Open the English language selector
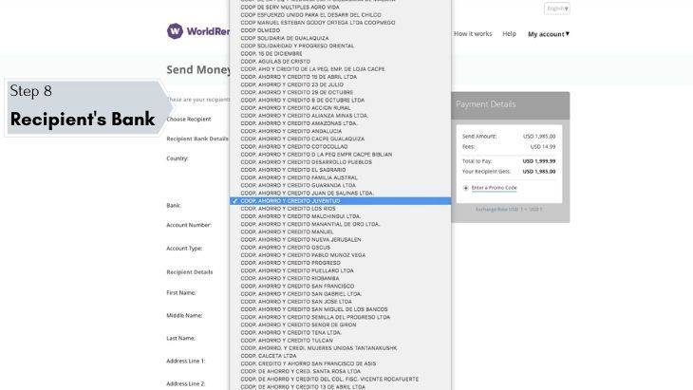The width and height of the screenshot is (693, 390). (557, 9)
